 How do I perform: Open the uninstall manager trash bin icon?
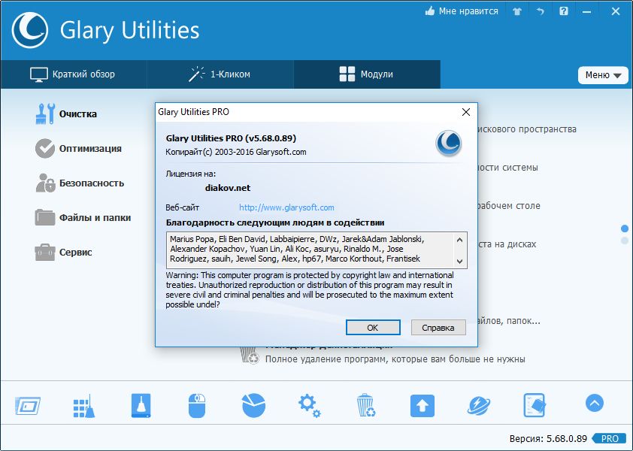365,405
